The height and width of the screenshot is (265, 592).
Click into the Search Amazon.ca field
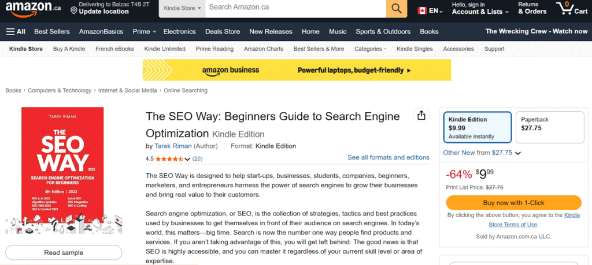pyautogui.click(x=295, y=8)
